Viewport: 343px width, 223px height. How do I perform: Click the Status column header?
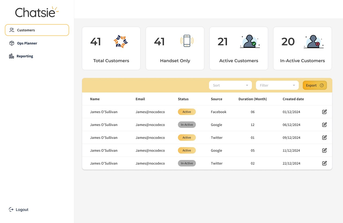(183, 99)
